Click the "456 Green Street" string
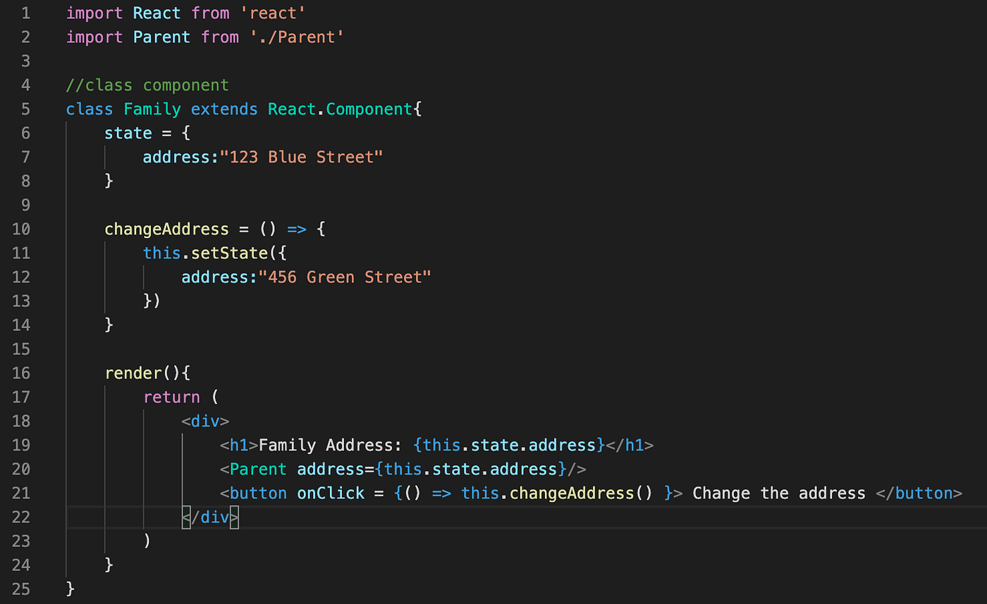Image resolution: width=987 pixels, height=604 pixels. (x=344, y=277)
